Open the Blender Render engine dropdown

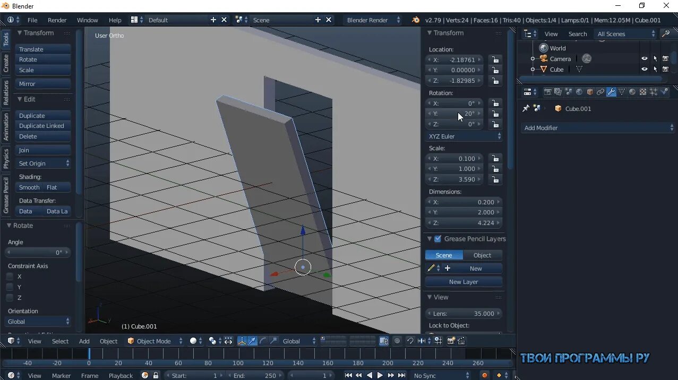374,20
